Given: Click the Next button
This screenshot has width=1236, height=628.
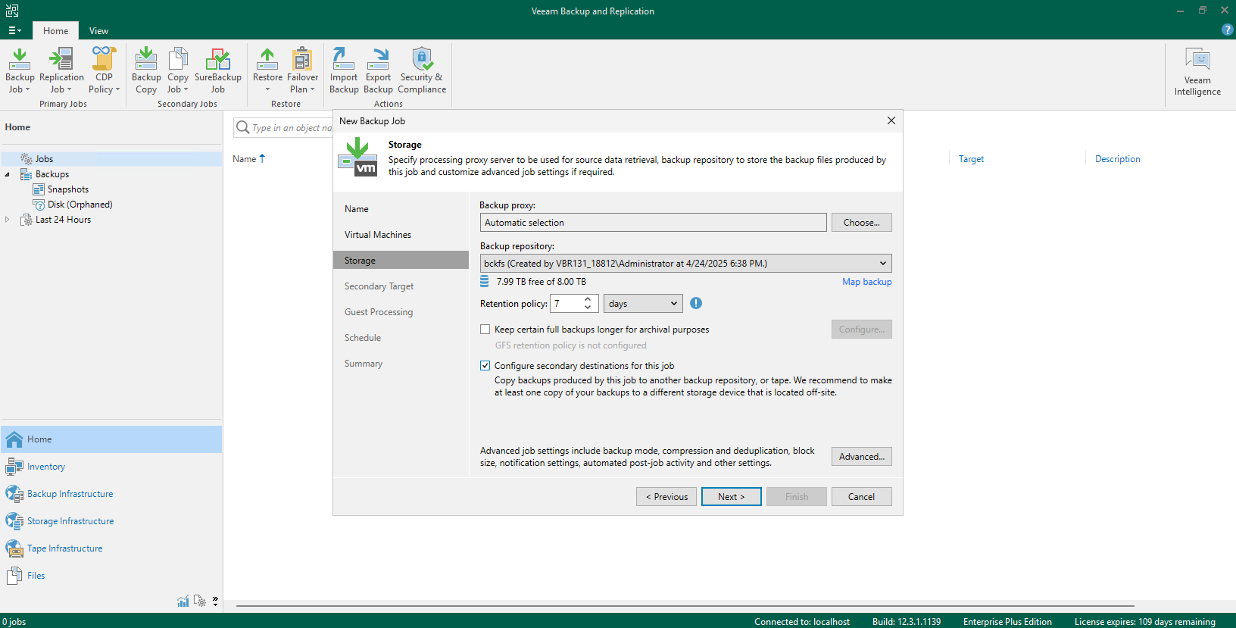Looking at the screenshot, I should [732, 497].
